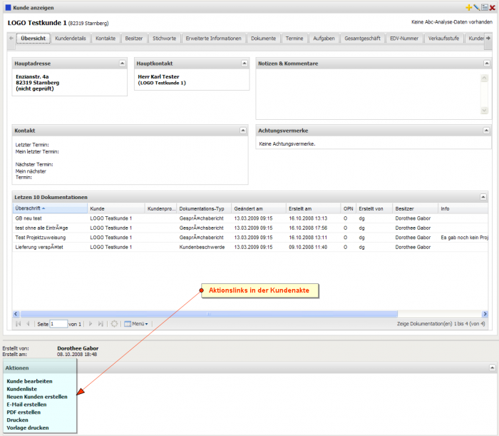The height and width of the screenshot is (436, 499).
Task: Sort by the Erstellt am column header
Action: pos(313,208)
